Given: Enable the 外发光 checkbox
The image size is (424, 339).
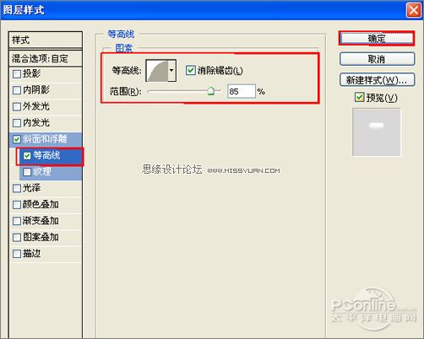Looking at the screenshot, I should point(17,106).
